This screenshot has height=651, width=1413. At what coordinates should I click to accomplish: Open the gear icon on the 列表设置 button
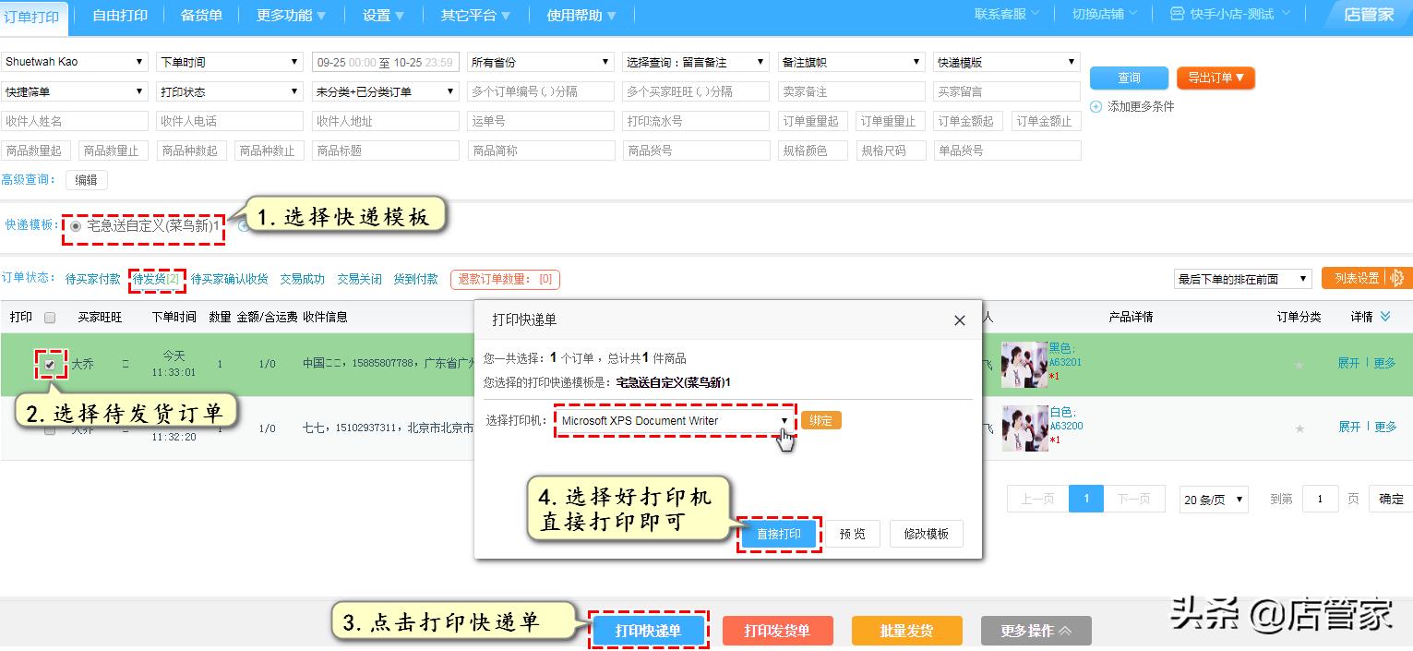click(1398, 276)
